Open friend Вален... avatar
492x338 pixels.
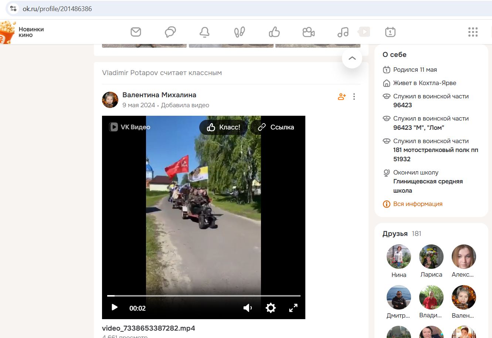tap(464, 297)
